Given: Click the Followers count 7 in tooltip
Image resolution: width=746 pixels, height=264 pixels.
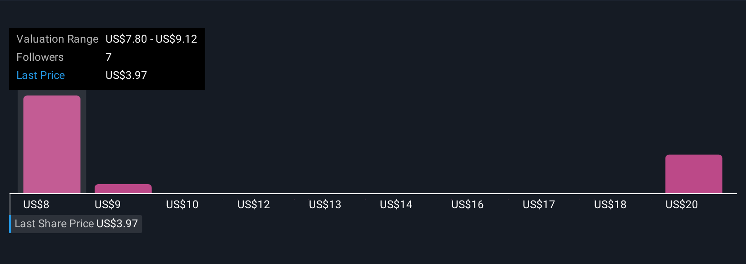Looking at the screenshot, I should click(x=108, y=57).
